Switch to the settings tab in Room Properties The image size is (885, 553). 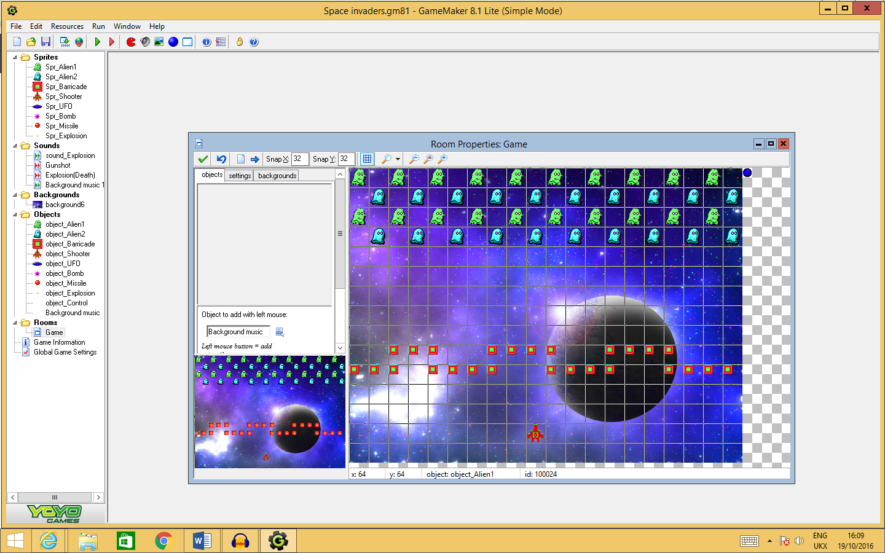coord(238,175)
